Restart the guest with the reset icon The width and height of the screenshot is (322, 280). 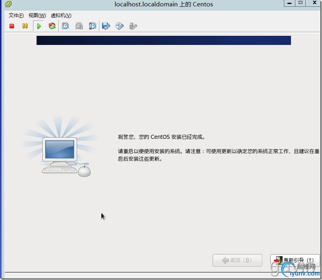click(x=52, y=26)
